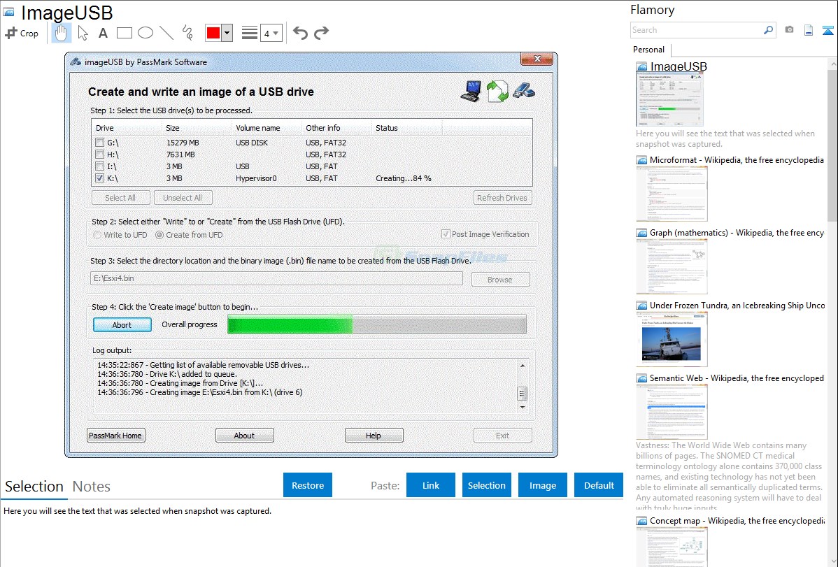Image resolution: width=838 pixels, height=567 pixels.
Task: Click the camera capture icon
Action: 789,30
